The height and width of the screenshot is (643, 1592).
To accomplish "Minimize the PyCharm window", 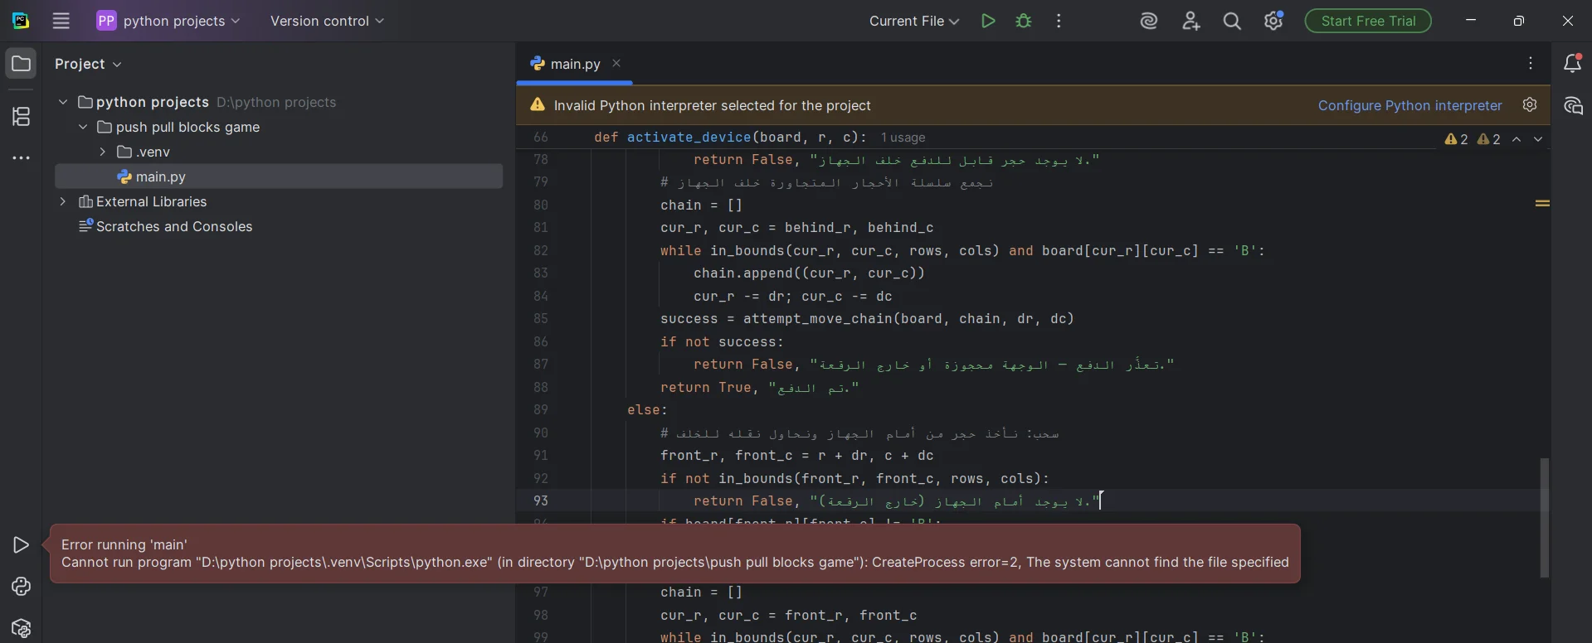I will point(1471,21).
